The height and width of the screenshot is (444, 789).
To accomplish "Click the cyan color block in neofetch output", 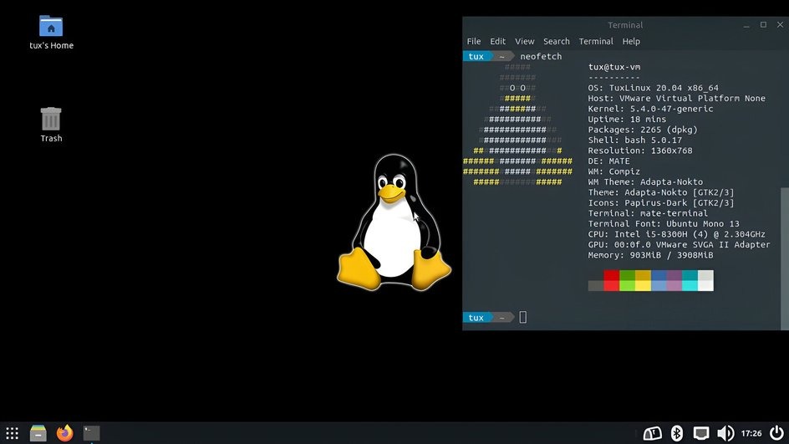I will coord(690,280).
